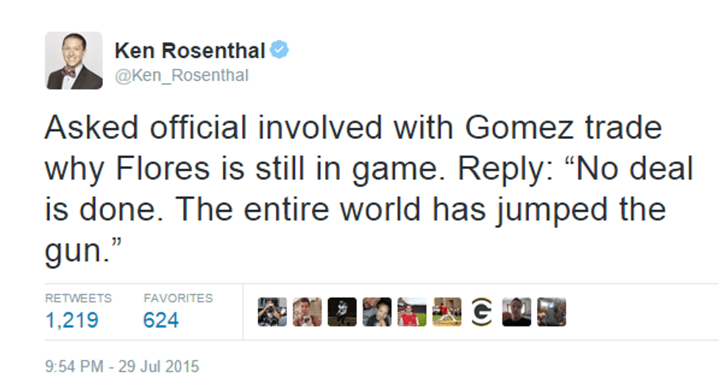The height and width of the screenshot is (375, 721).
Task: Click Ken Rosenthal's profile picture
Action: click(x=74, y=61)
